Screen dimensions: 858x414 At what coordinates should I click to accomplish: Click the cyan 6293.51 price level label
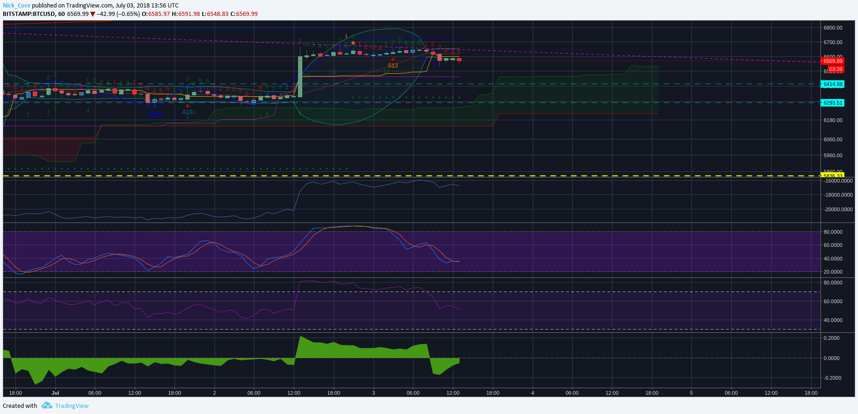(833, 103)
